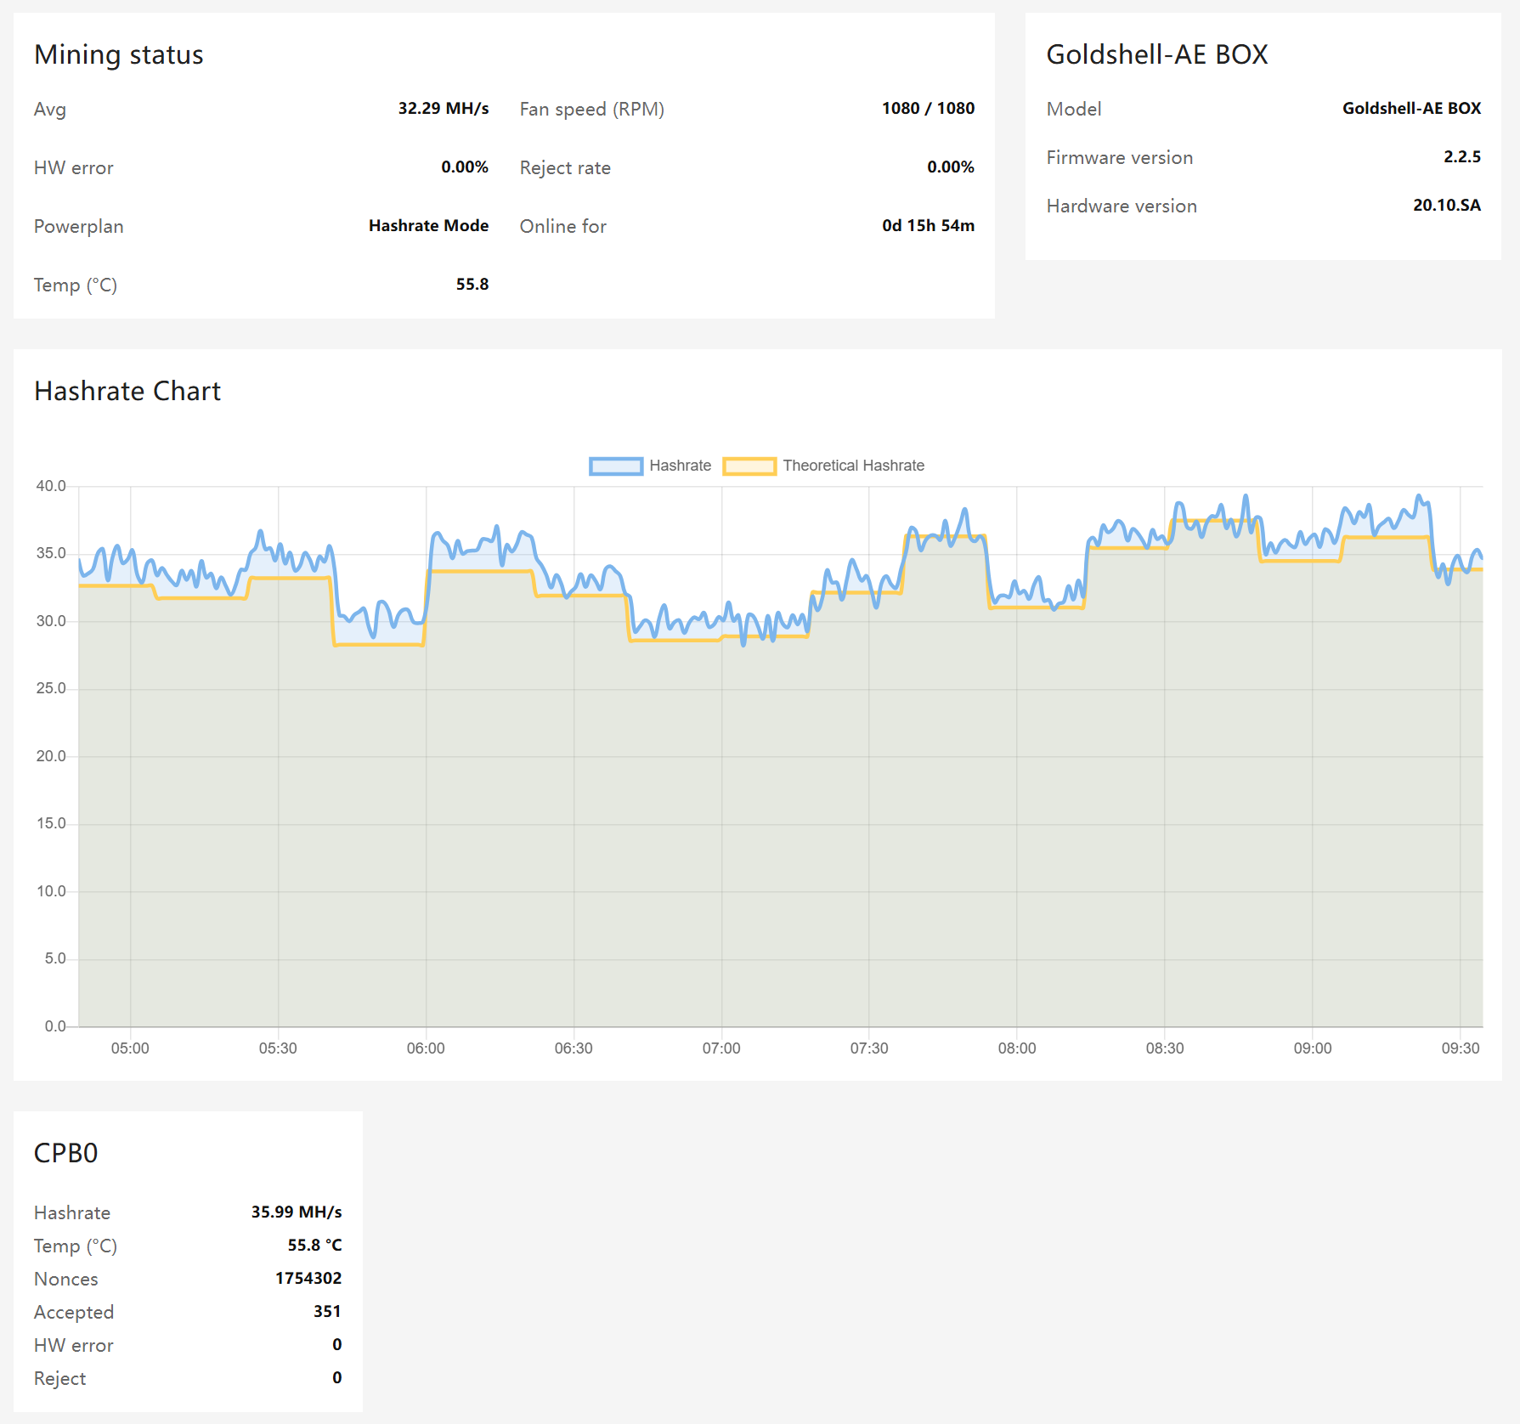Screen dimensions: 1520x1424
Task: Click the '35.0' y-axis label
Action: pos(51,553)
